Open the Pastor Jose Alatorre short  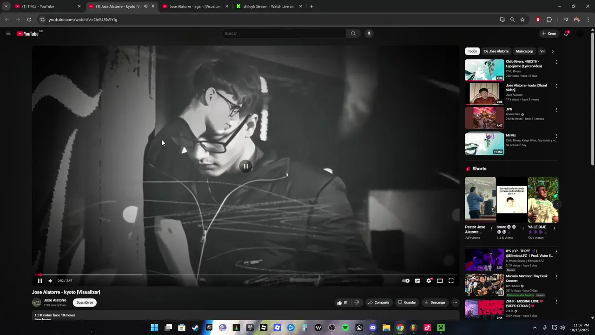(x=480, y=200)
